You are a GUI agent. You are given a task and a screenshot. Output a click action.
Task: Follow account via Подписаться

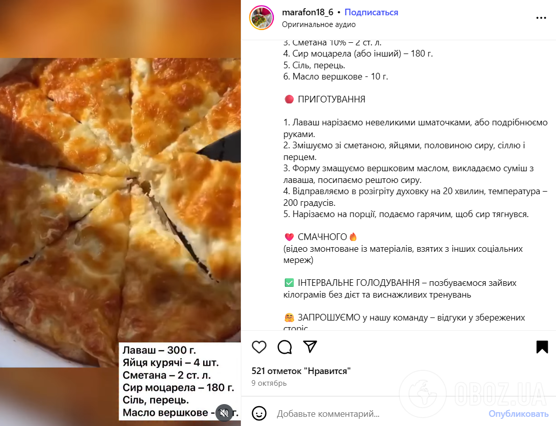point(371,12)
